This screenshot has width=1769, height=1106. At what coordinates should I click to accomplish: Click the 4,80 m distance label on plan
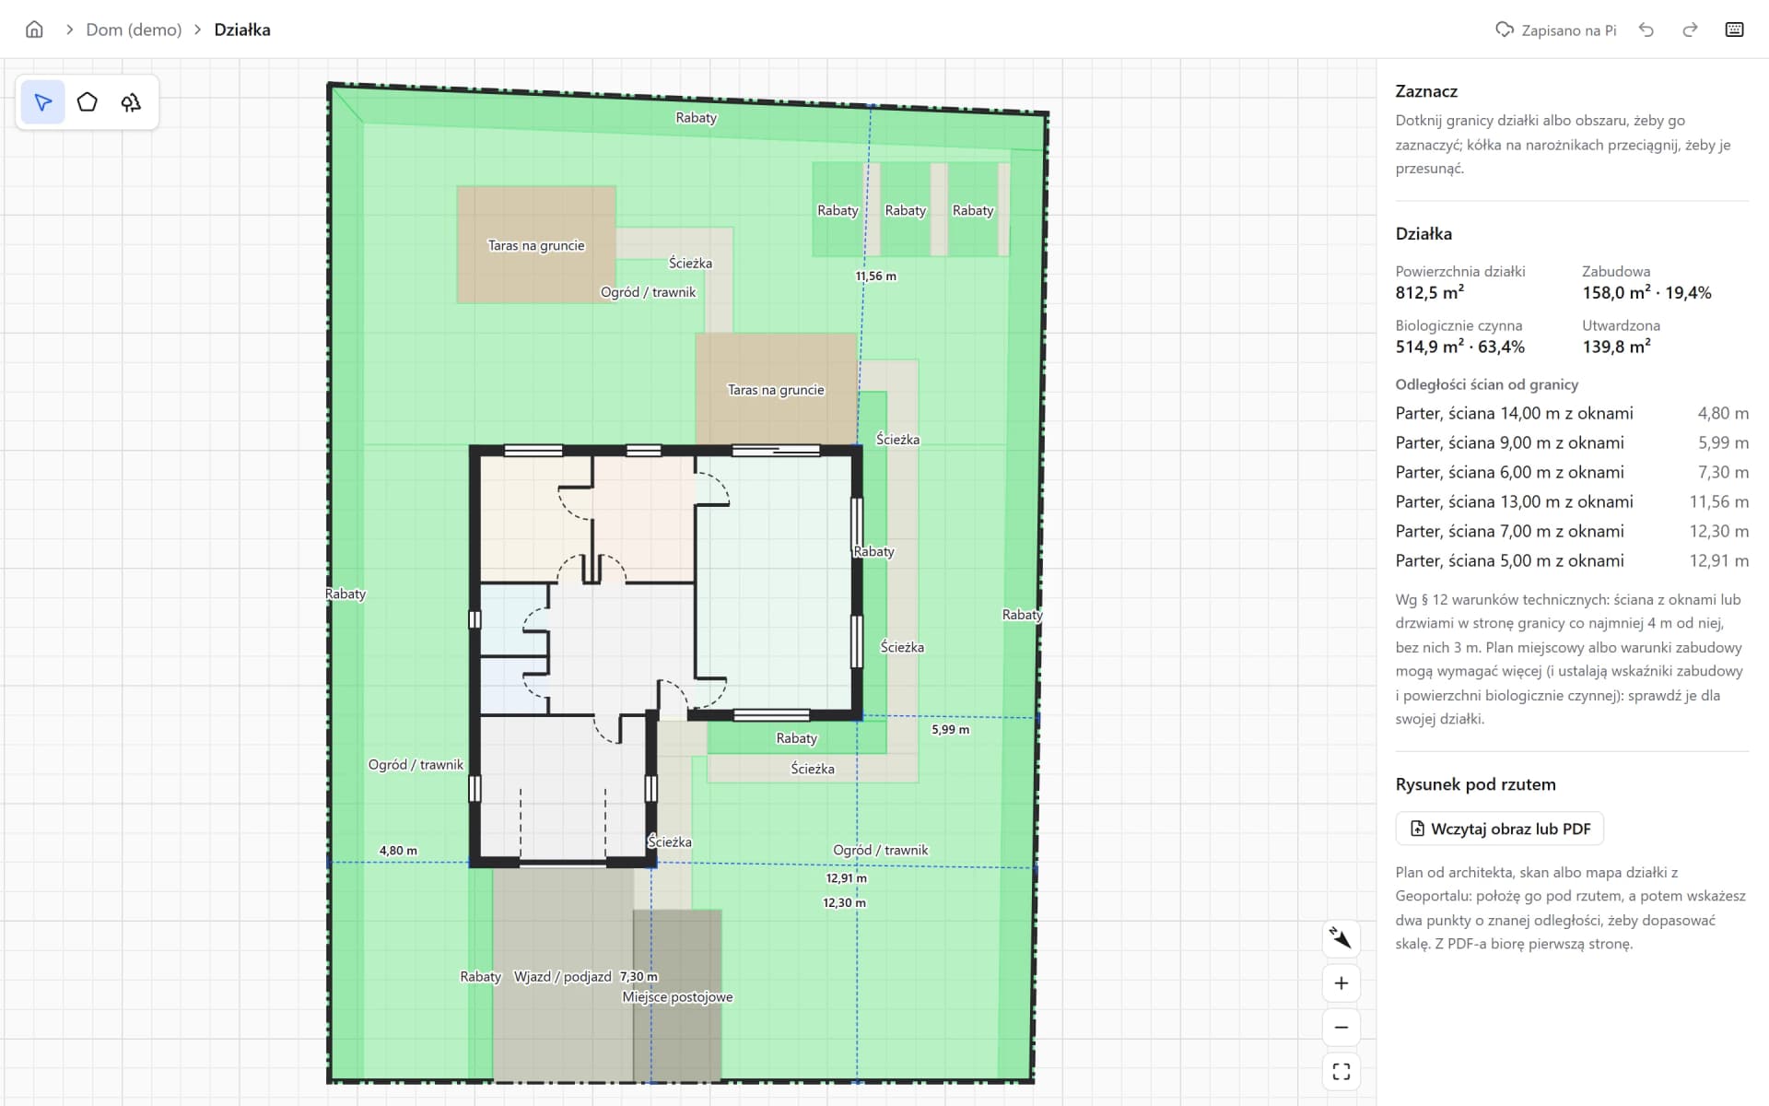click(x=398, y=851)
